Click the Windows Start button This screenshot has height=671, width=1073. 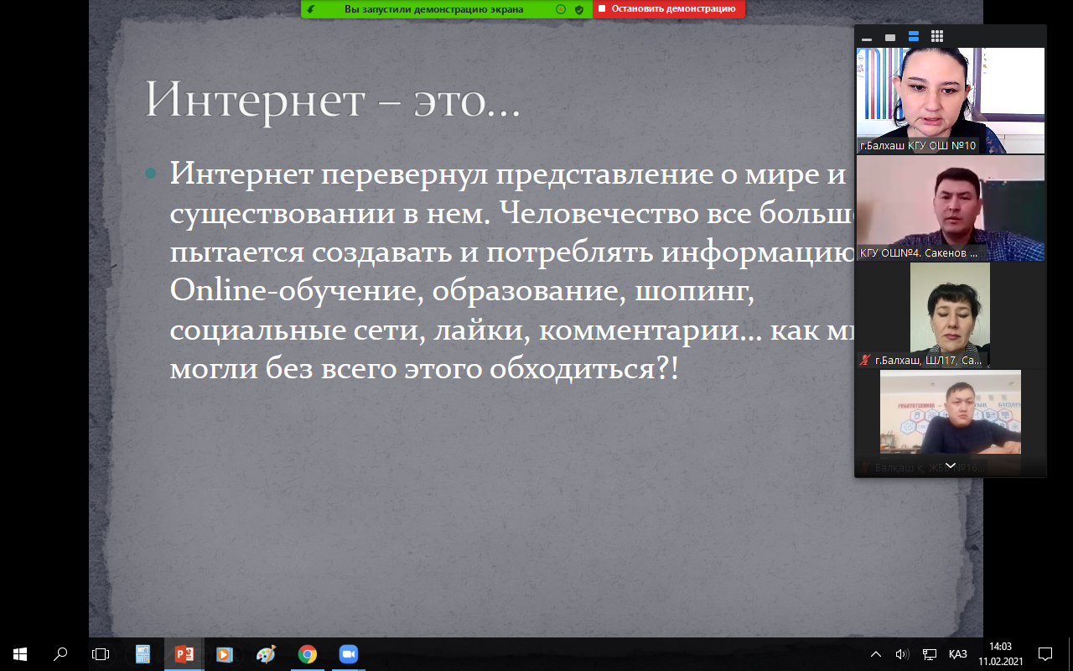[x=20, y=654]
